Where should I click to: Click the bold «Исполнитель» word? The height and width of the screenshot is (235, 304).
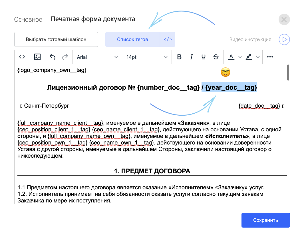pos(227,136)
